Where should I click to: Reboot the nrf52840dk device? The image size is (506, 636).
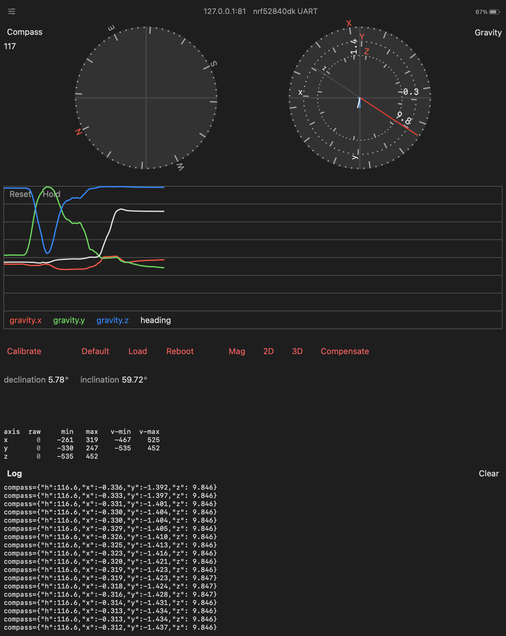[x=180, y=351]
